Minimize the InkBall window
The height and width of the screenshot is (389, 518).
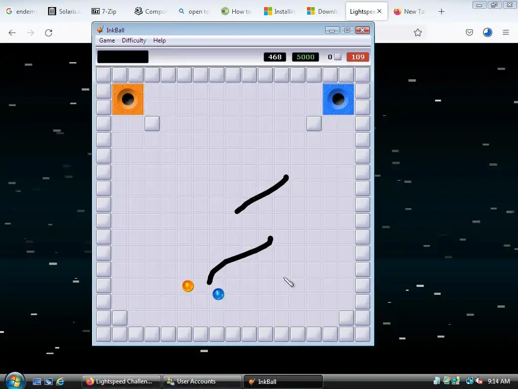tap(332, 30)
